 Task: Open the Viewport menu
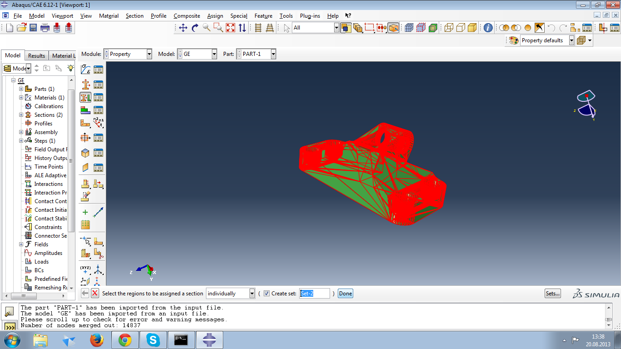click(x=62, y=16)
